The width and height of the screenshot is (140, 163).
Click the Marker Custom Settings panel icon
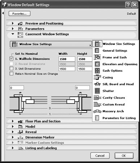click(x=20, y=143)
